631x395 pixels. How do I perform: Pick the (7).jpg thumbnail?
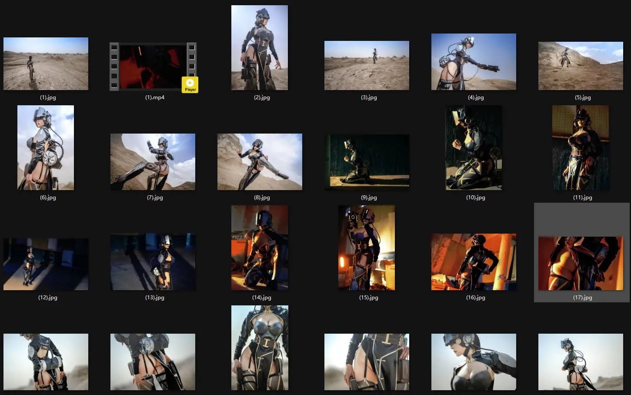pos(153,162)
